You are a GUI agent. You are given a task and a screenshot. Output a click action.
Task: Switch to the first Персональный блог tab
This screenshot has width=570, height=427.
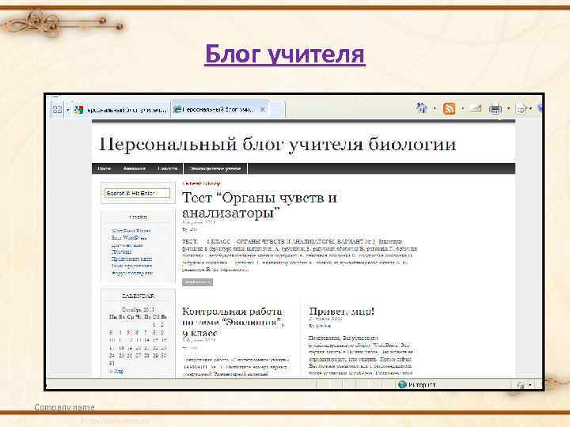point(120,109)
